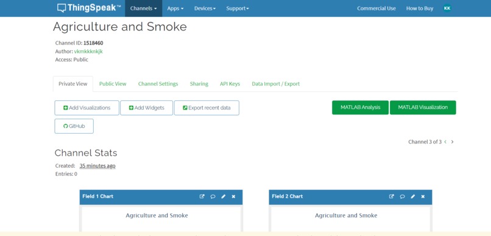Click the 'Entries: 0' text

click(x=66, y=174)
